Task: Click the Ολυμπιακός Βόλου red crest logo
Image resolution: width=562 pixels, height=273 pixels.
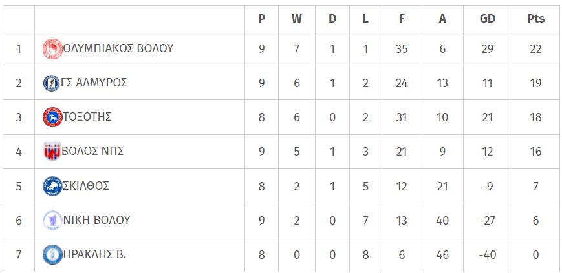Action: (52, 49)
